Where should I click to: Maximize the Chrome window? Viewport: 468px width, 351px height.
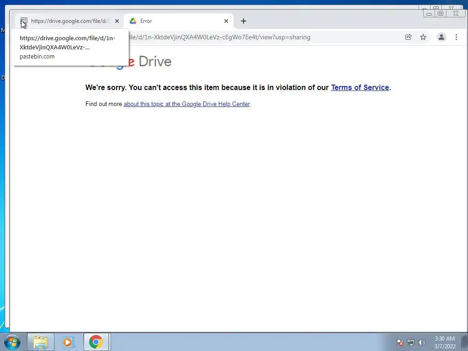[x=441, y=13]
